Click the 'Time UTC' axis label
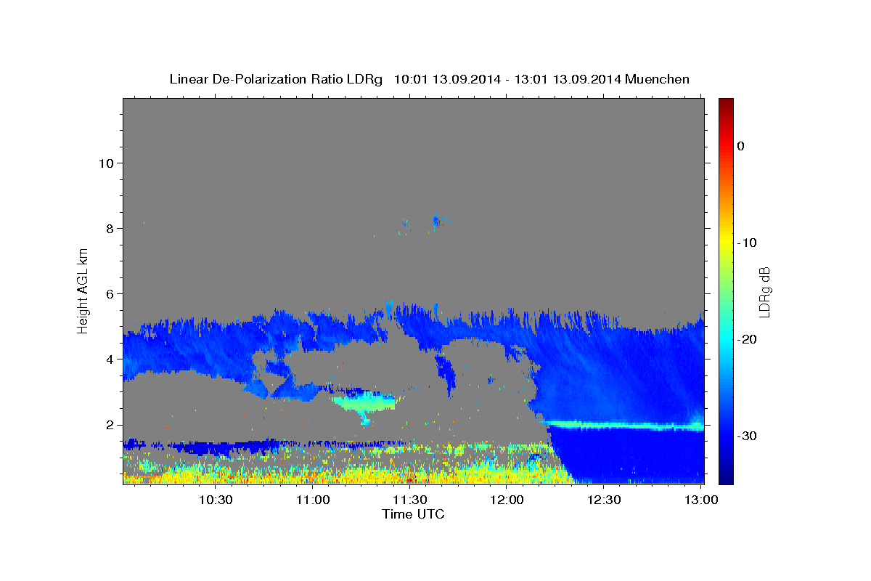This screenshot has width=871, height=581. coord(413,514)
